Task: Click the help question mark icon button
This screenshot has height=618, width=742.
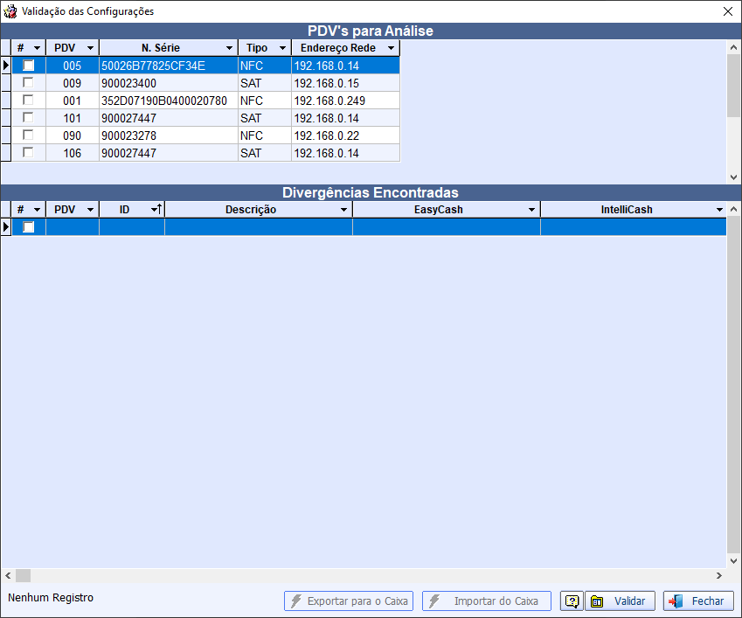Action: coord(572,601)
